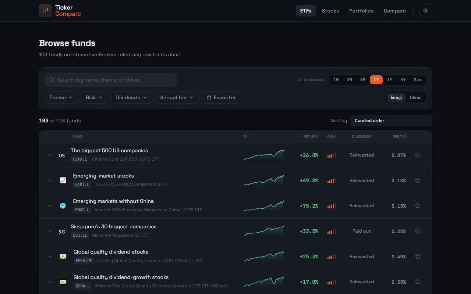Image resolution: width=471 pixels, height=294 pixels.
Task: Set performance period to 3Y
Action: [x=390, y=80]
